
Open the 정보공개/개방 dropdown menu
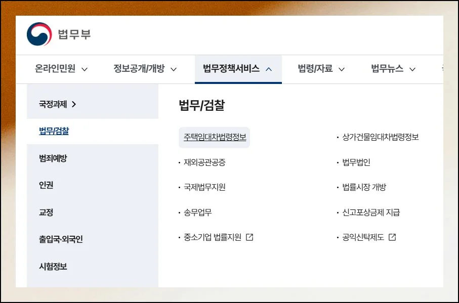[x=174, y=69]
